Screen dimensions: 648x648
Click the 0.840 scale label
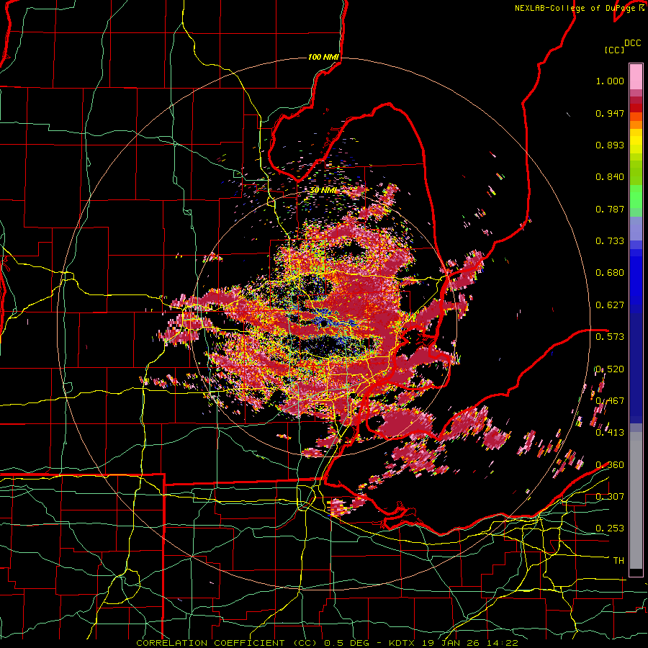[x=610, y=177]
